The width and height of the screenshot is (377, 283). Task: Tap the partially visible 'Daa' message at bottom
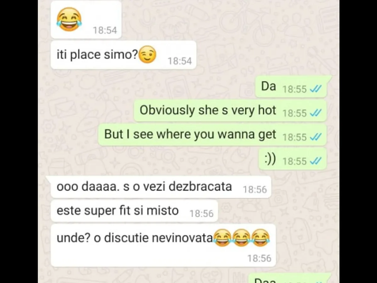tap(288, 278)
